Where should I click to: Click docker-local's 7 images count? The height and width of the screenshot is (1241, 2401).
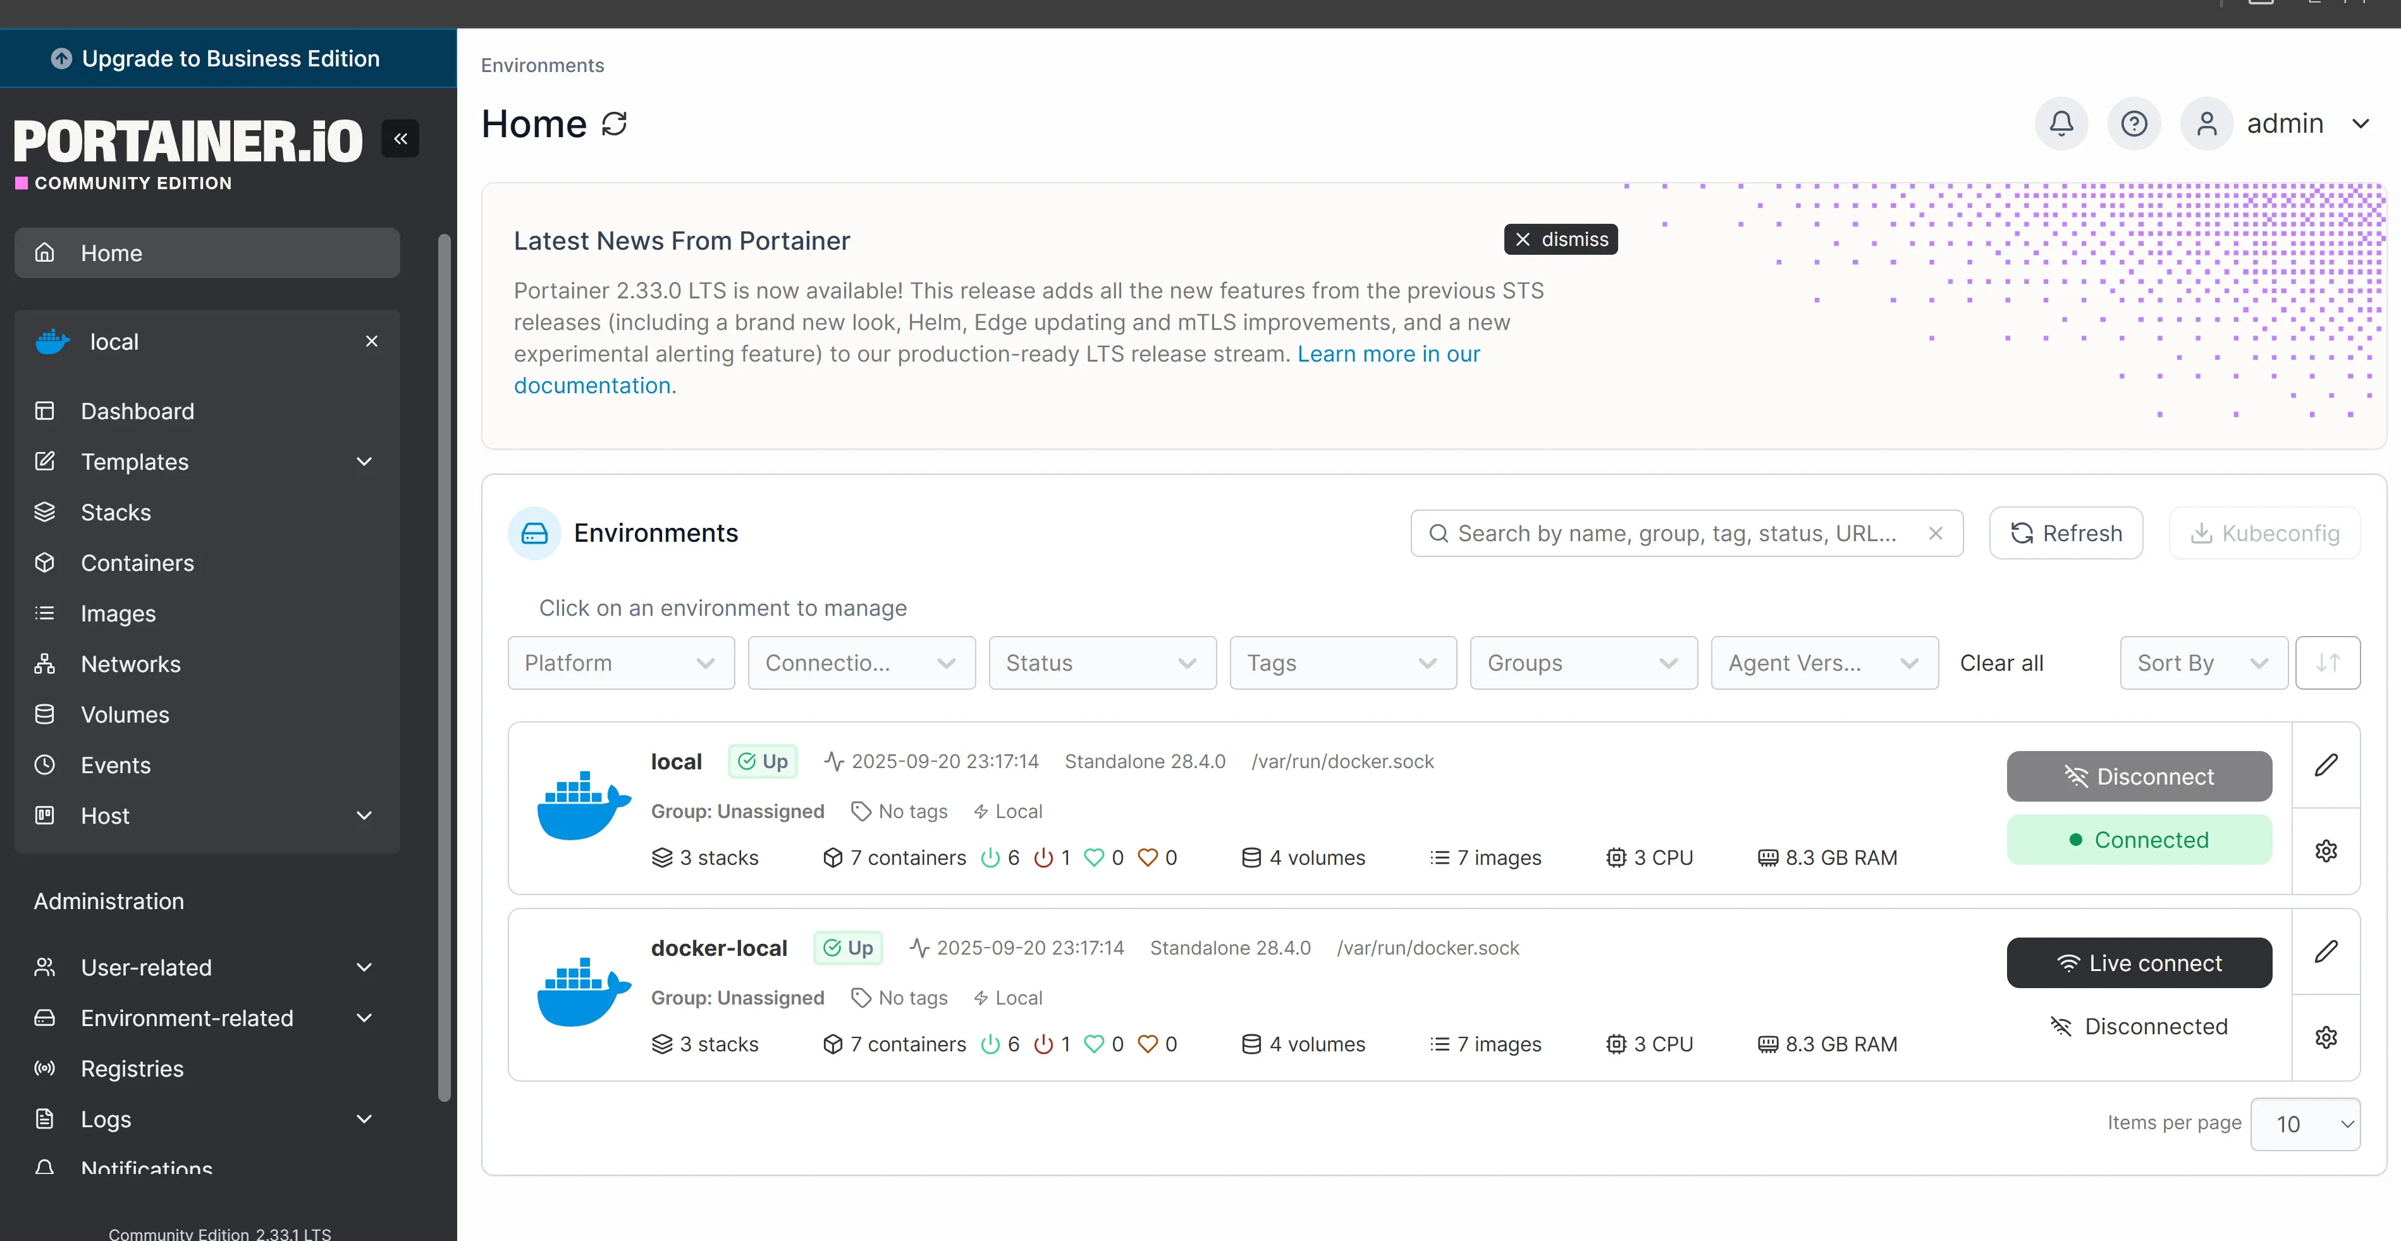1486,1044
